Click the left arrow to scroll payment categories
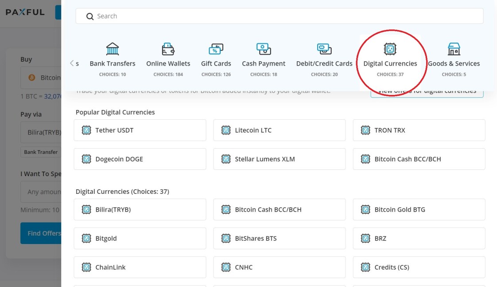The image size is (497, 287). click(72, 63)
